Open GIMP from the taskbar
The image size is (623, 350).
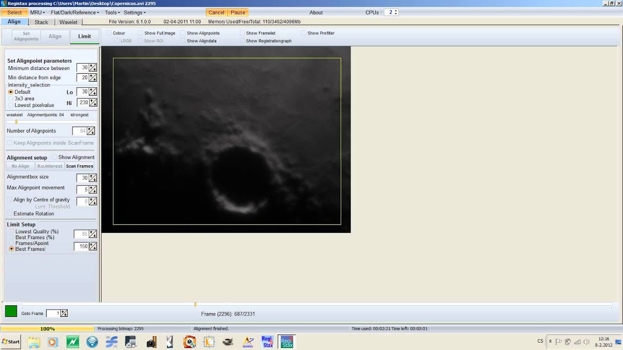point(228,342)
